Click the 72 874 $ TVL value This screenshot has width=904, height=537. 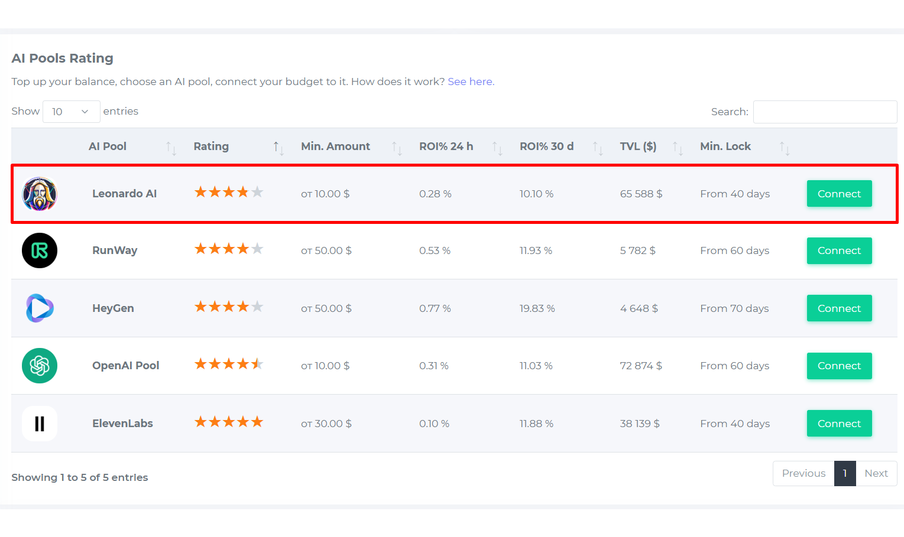tap(641, 366)
